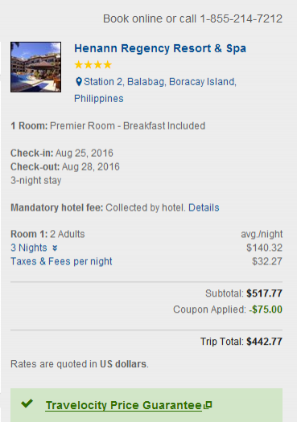Click the four-star rating icons
297x422 pixels.
93,65
